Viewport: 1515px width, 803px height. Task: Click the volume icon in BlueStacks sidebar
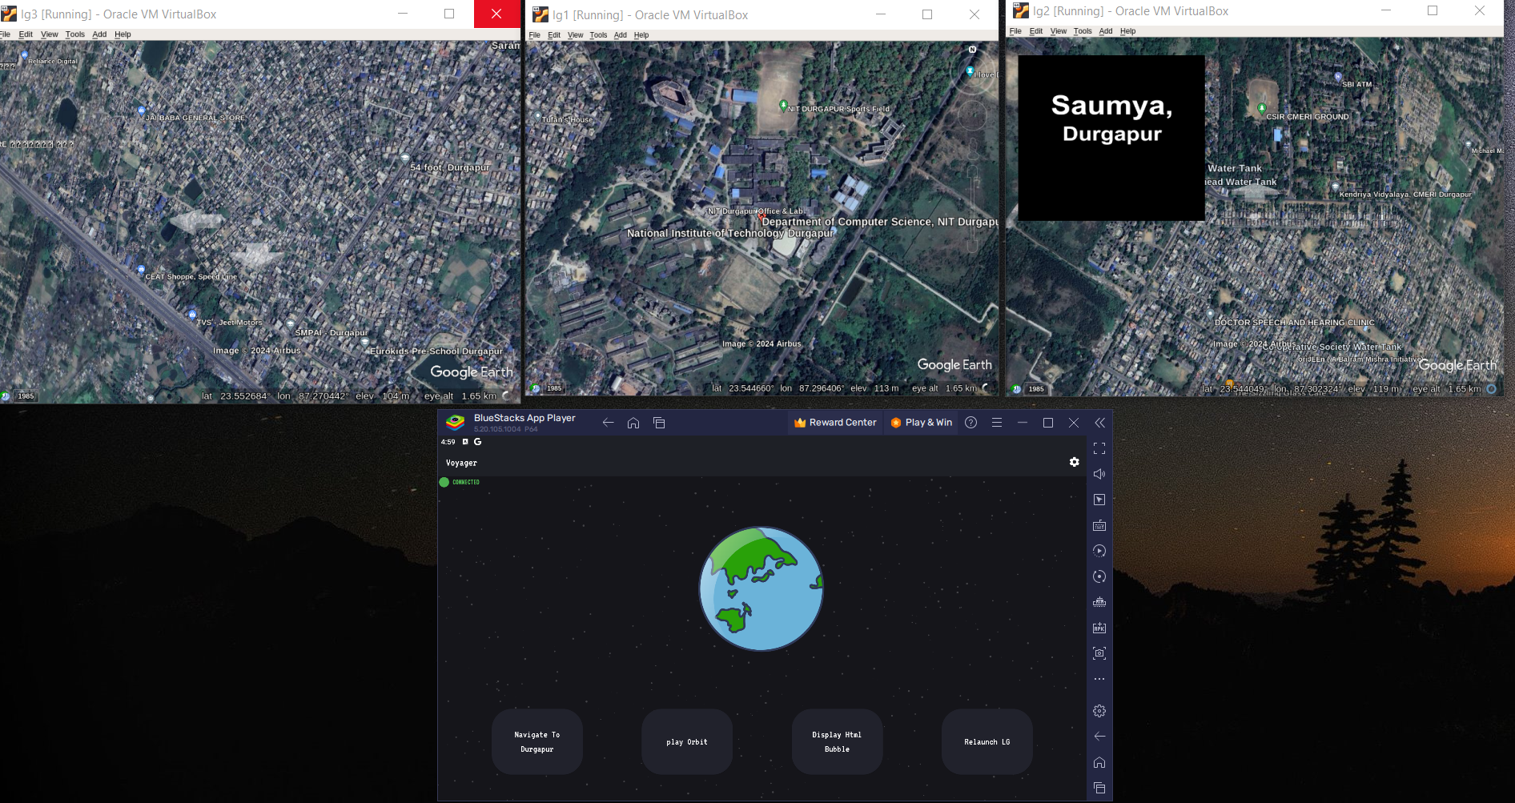coord(1099,474)
